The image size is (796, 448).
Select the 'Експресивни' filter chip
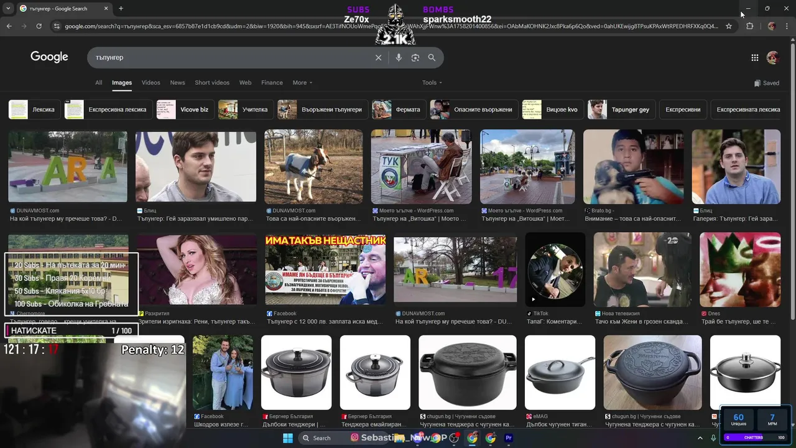tap(683, 110)
